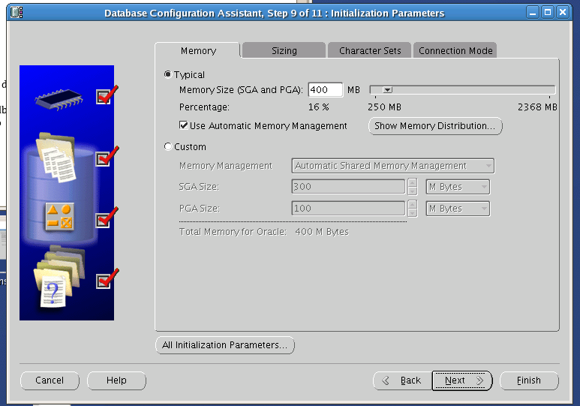This screenshot has height=406, width=580.
Task: Open All Initialization Parameters
Action: point(225,345)
